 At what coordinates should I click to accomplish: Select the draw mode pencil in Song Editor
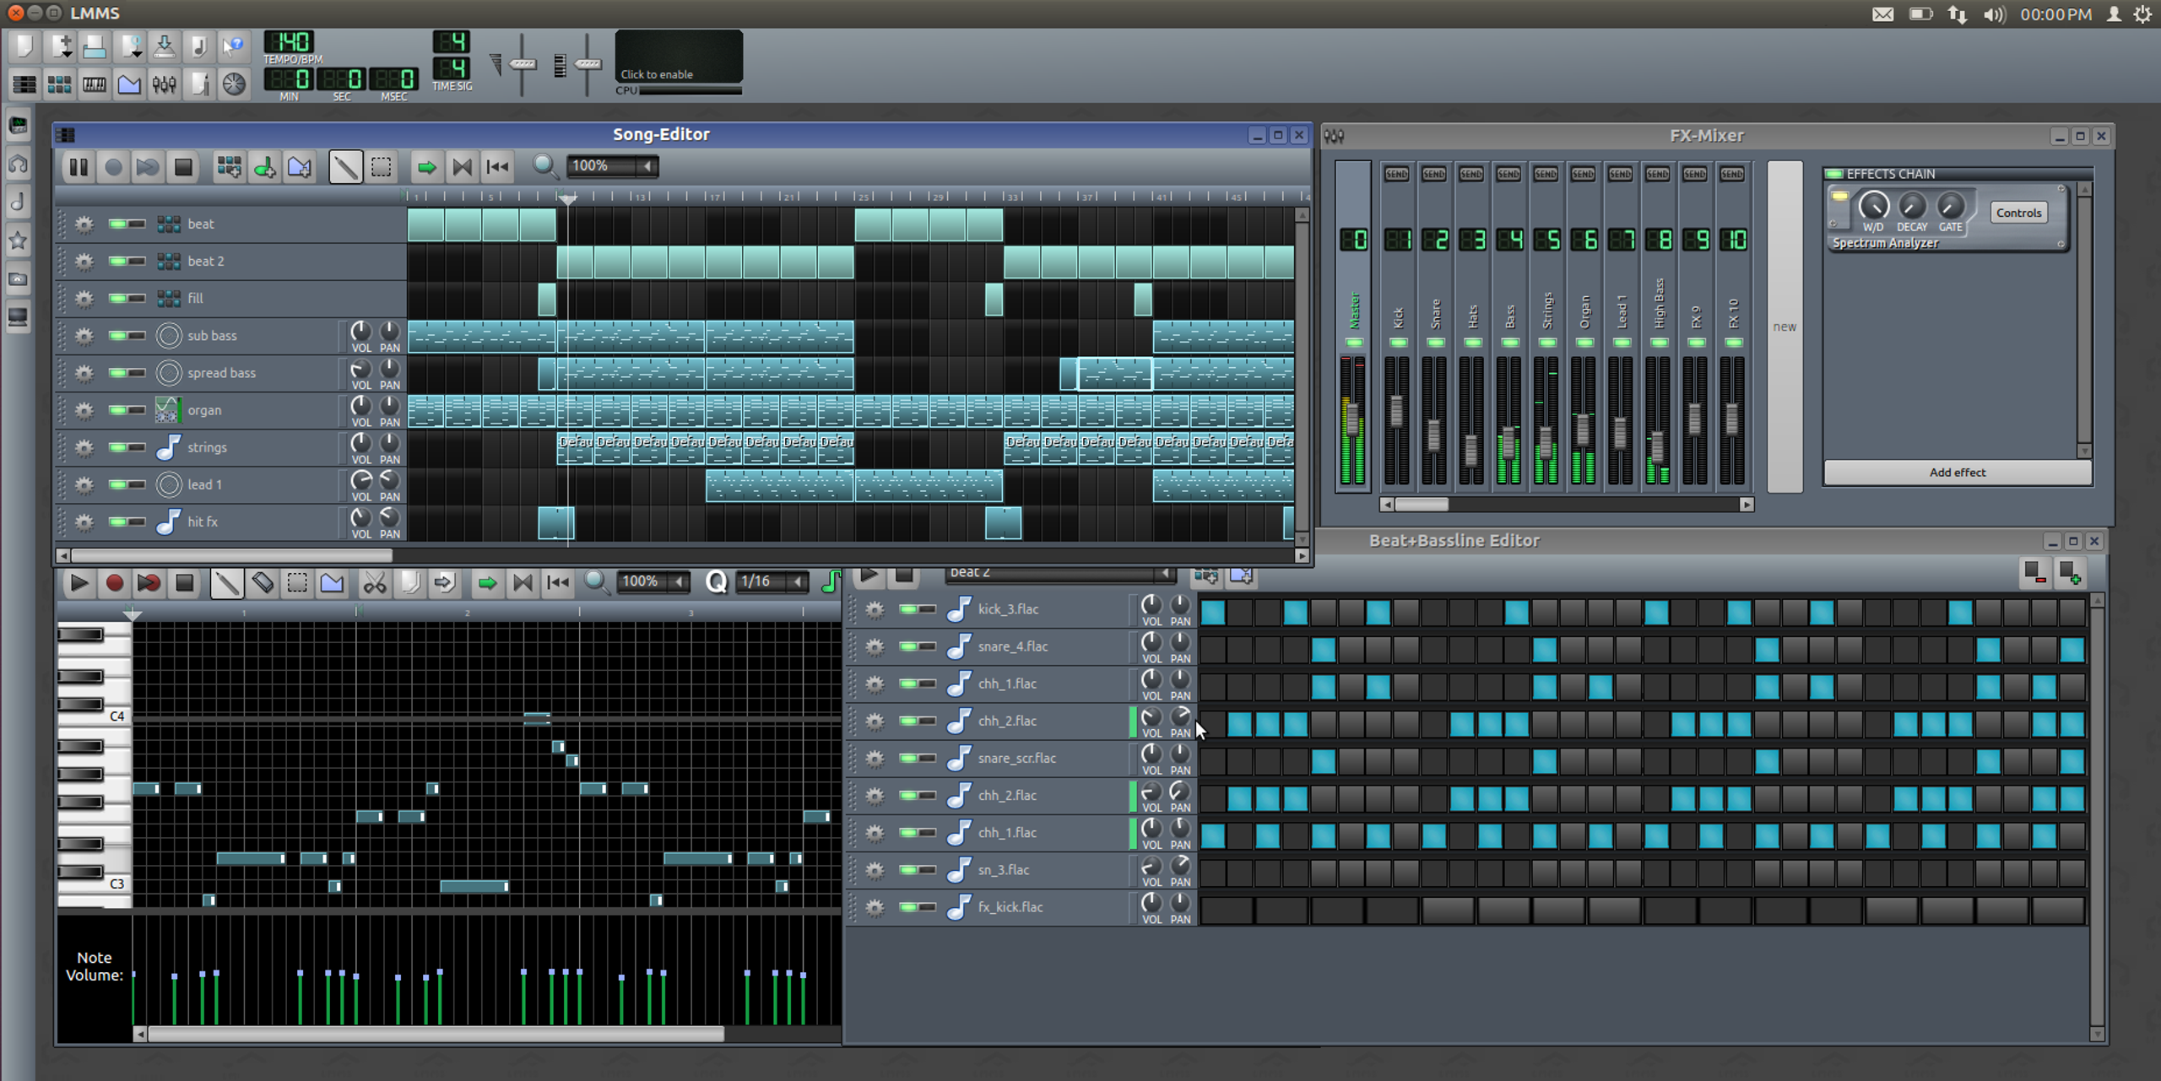click(x=344, y=166)
